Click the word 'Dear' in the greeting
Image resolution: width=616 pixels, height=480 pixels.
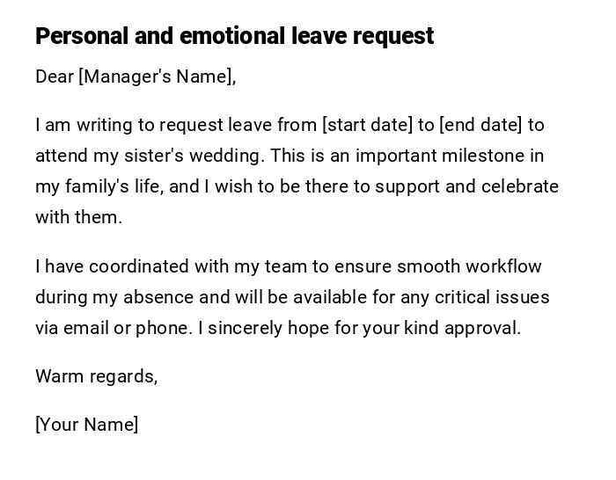click(x=55, y=76)
